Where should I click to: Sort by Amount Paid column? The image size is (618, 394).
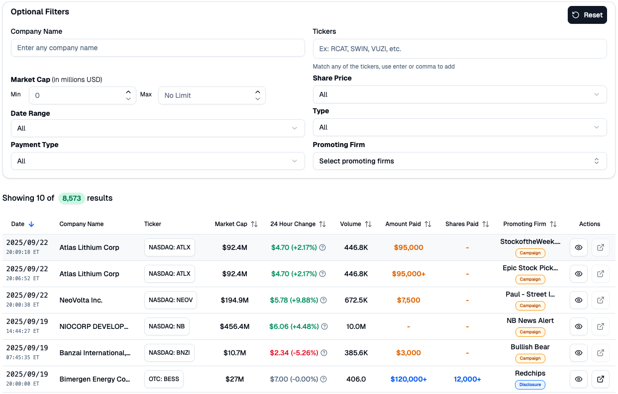(x=428, y=224)
